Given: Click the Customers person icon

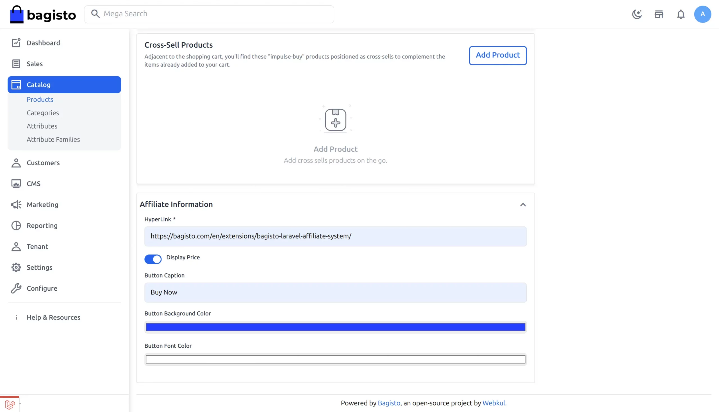Looking at the screenshot, I should coord(16,163).
